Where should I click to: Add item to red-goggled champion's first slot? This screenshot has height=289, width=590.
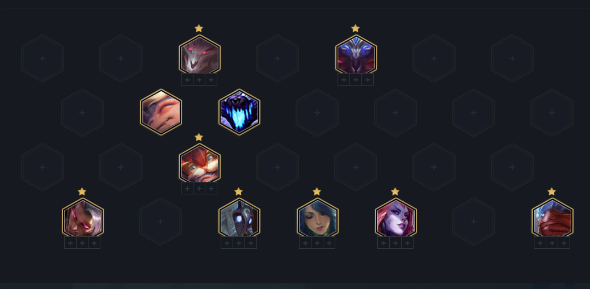tap(187, 188)
